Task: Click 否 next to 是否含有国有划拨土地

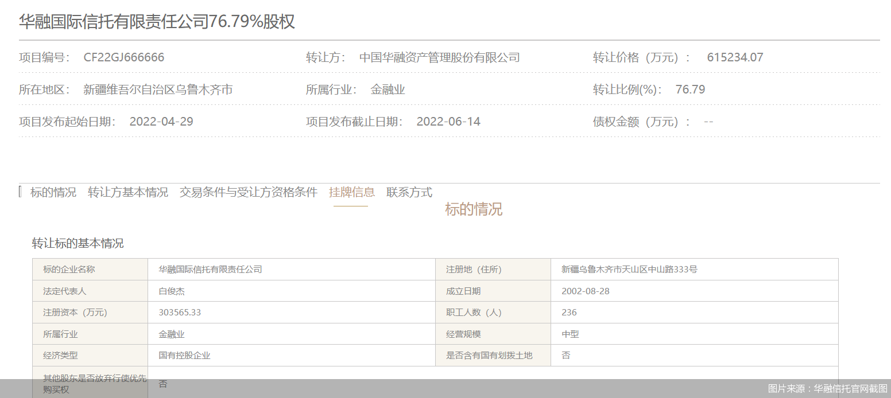Action: (566, 356)
